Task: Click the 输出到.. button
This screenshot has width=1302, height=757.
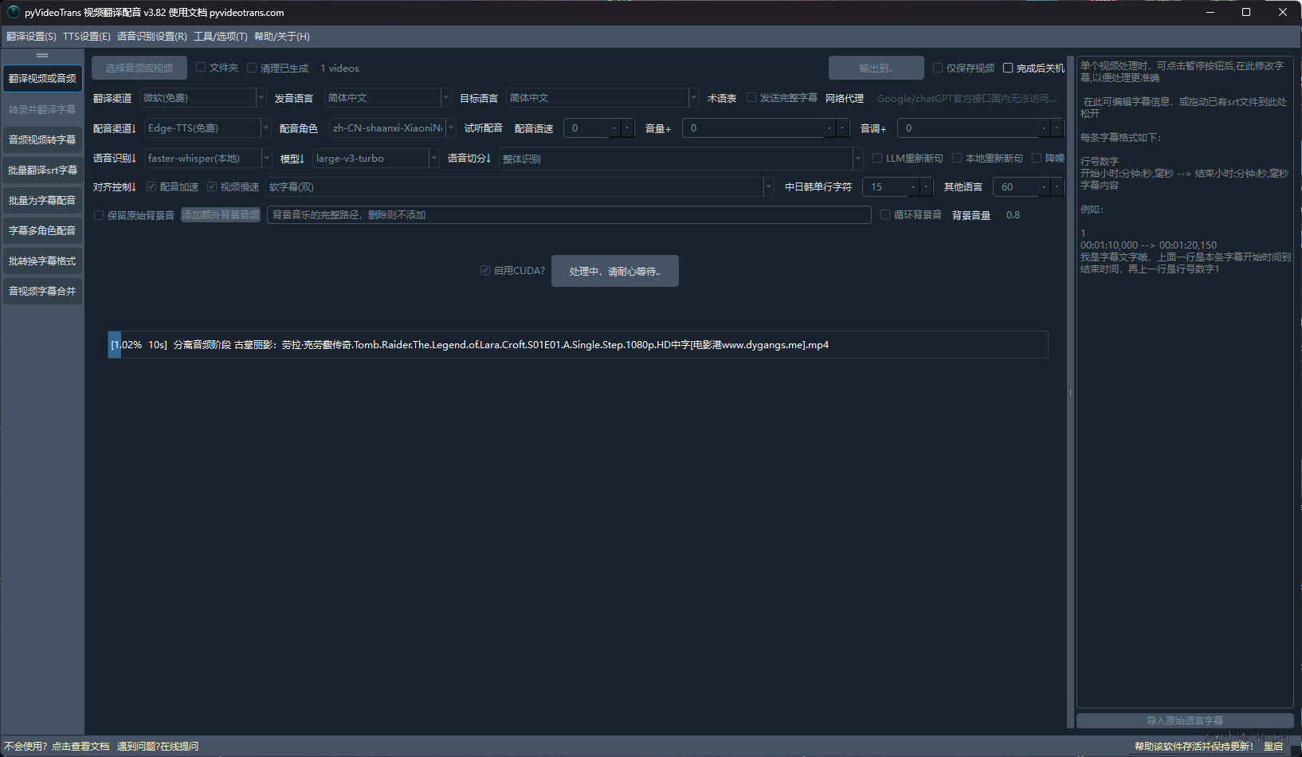Action: click(876, 68)
